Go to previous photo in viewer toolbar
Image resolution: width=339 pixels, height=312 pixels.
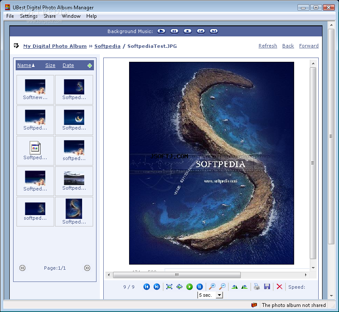pyautogui.click(x=146, y=287)
